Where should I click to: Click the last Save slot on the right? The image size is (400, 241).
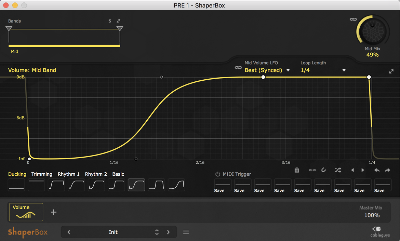[x=383, y=186]
